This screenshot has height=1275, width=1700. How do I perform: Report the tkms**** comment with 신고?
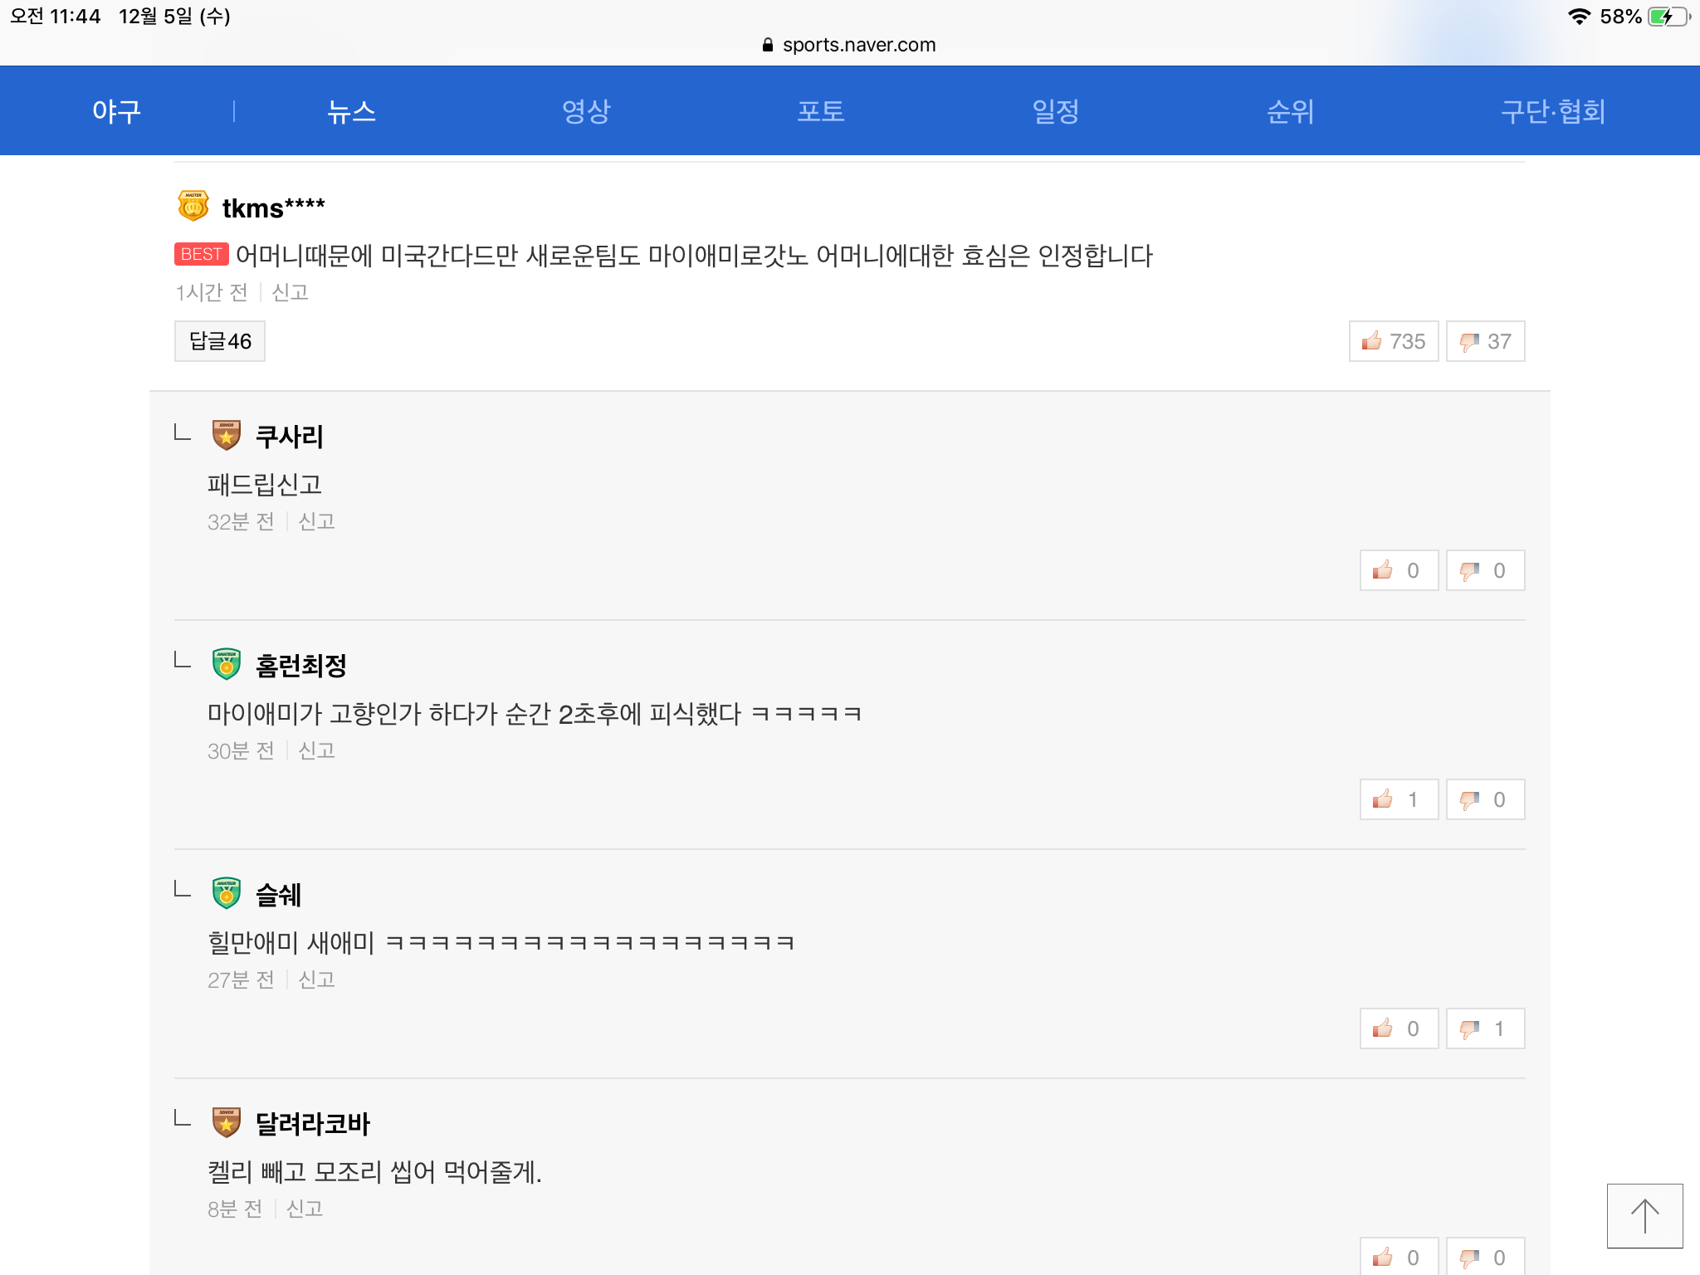290,292
